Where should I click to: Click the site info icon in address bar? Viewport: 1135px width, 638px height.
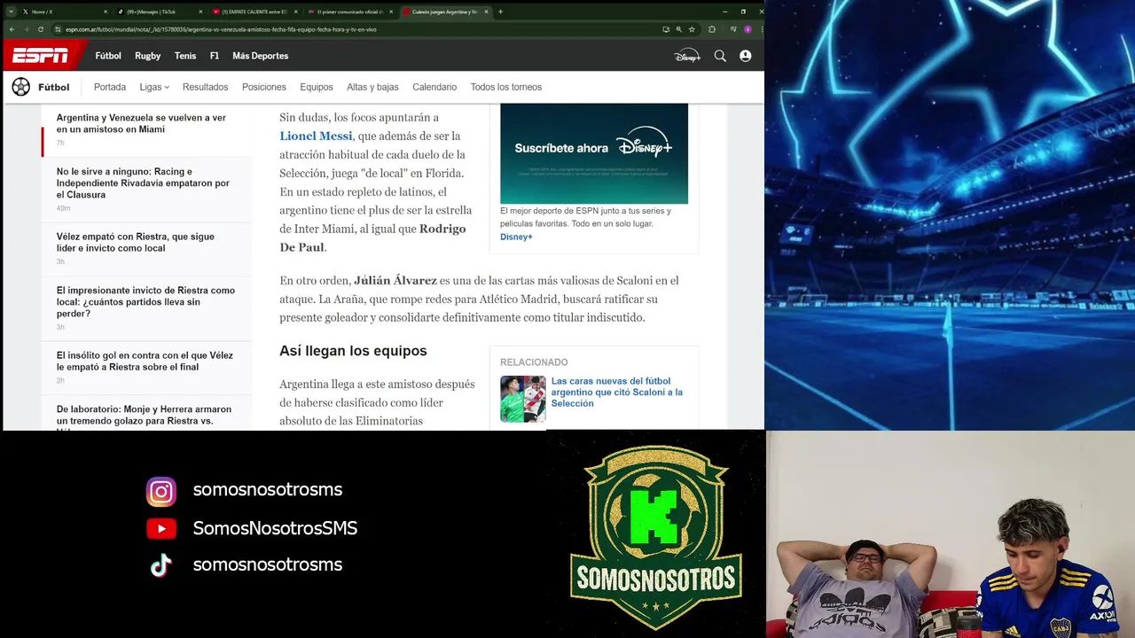pos(58,29)
